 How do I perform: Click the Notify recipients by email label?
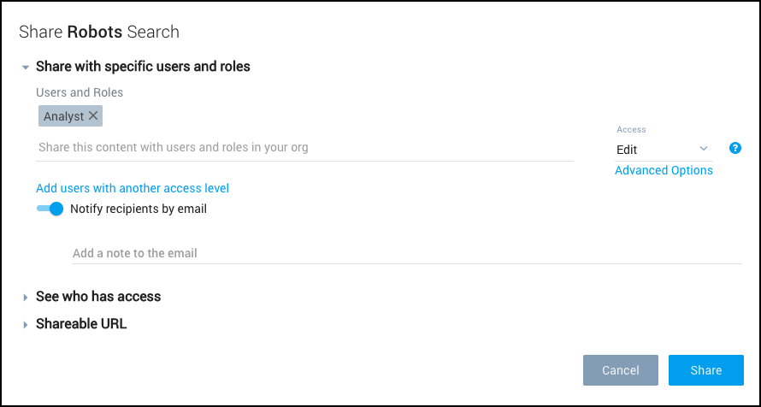pyautogui.click(x=139, y=209)
